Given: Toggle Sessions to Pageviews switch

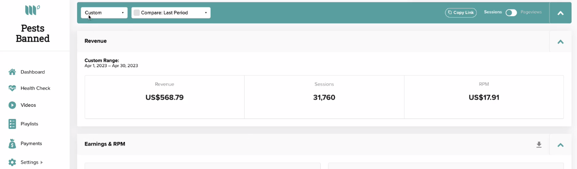Looking at the screenshot, I should pos(511,13).
